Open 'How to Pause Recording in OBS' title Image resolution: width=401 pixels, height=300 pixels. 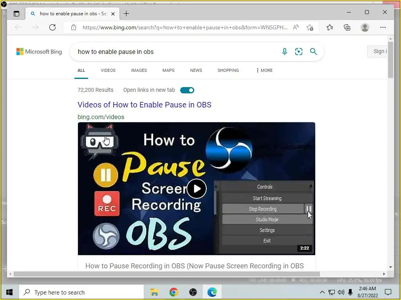[194, 266]
